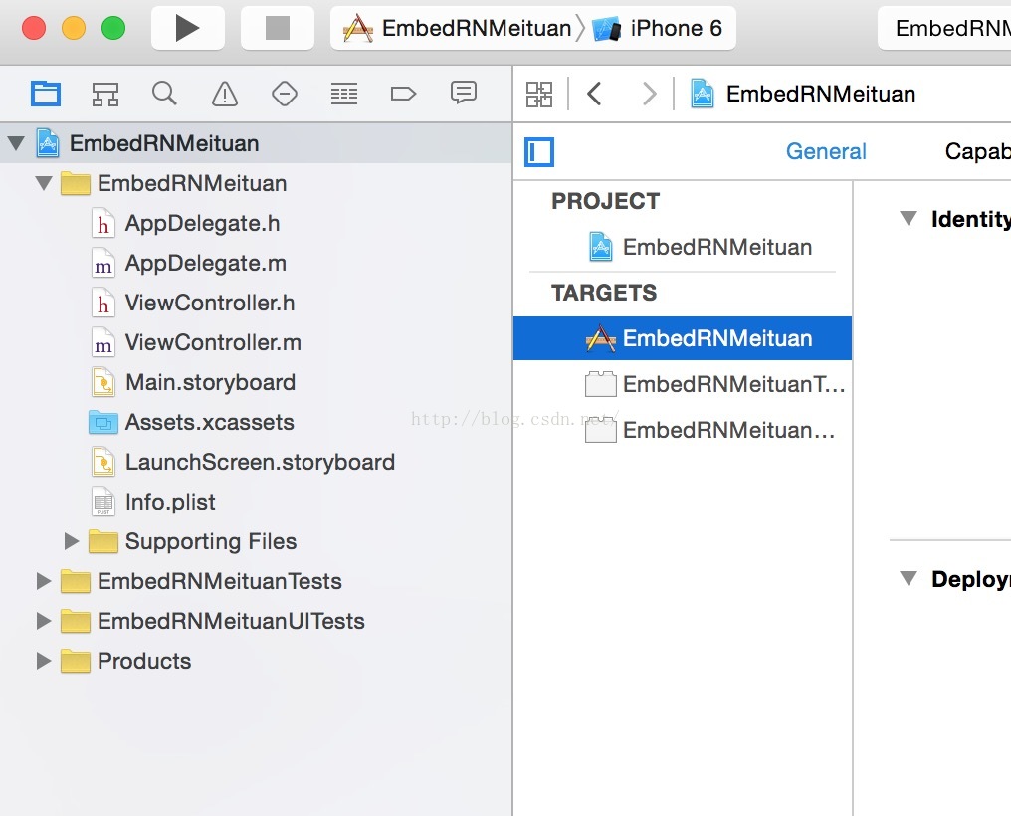Viewport: 1011px width, 816px height.
Task: Collapse the Identity section
Action: [x=909, y=219]
